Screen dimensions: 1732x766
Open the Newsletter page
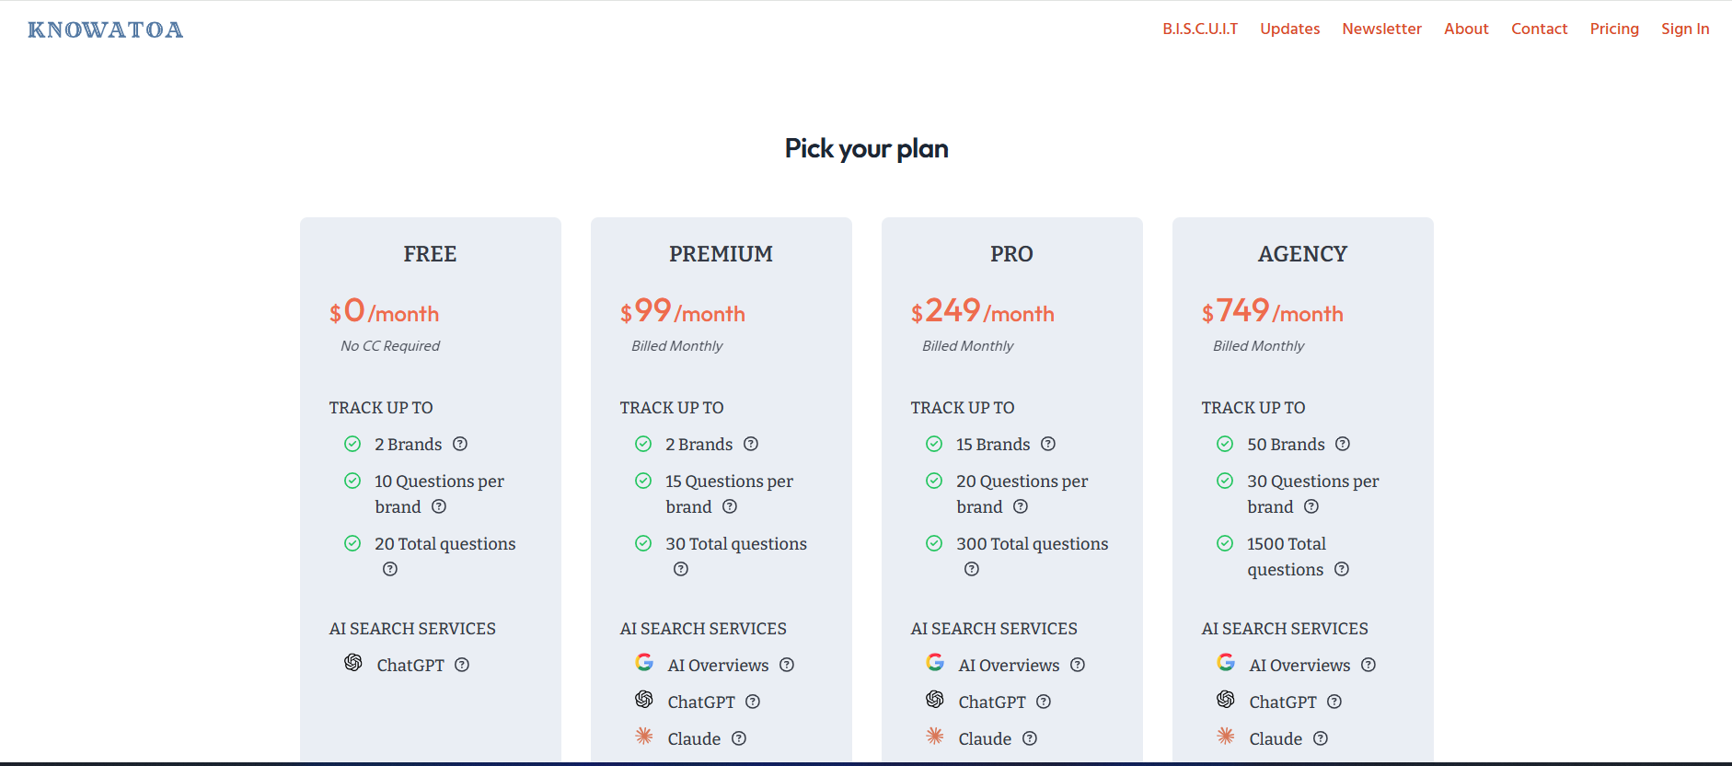point(1381,29)
